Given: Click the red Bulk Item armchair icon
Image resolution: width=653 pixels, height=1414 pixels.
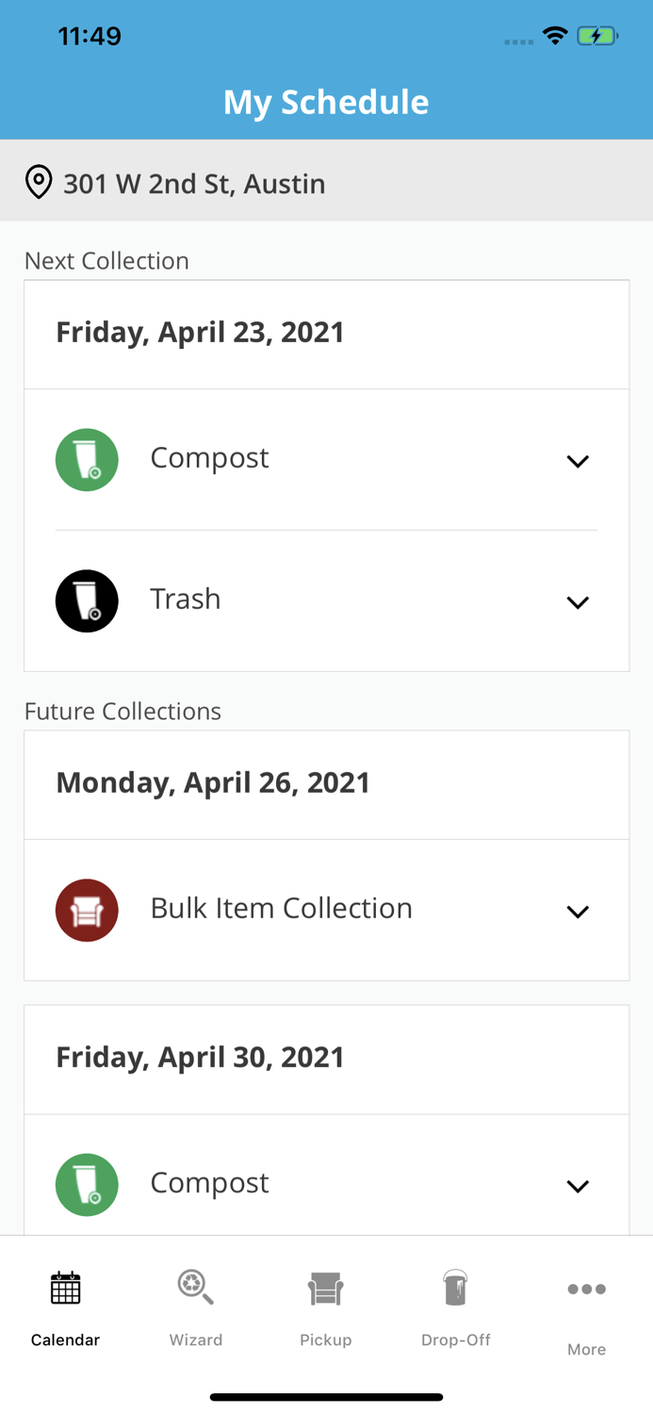Looking at the screenshot, I should pyautogui.click(x=87, y=909).
